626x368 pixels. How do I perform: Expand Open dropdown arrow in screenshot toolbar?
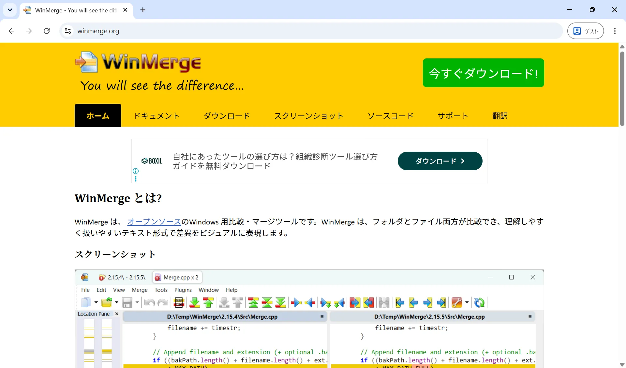(116, 302)
